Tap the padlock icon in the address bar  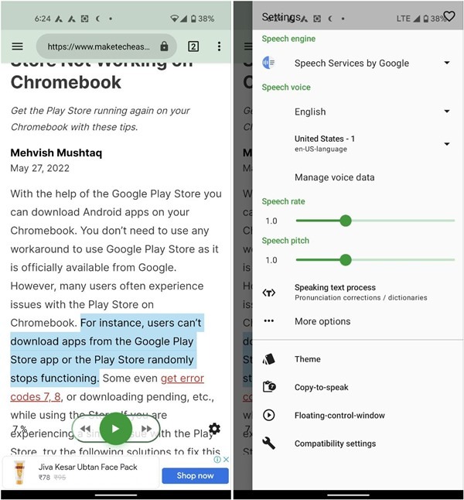(164, 46)
